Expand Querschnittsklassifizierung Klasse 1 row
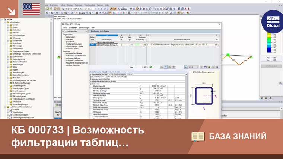This screenshot has height=159, width=283. [90, 81]
